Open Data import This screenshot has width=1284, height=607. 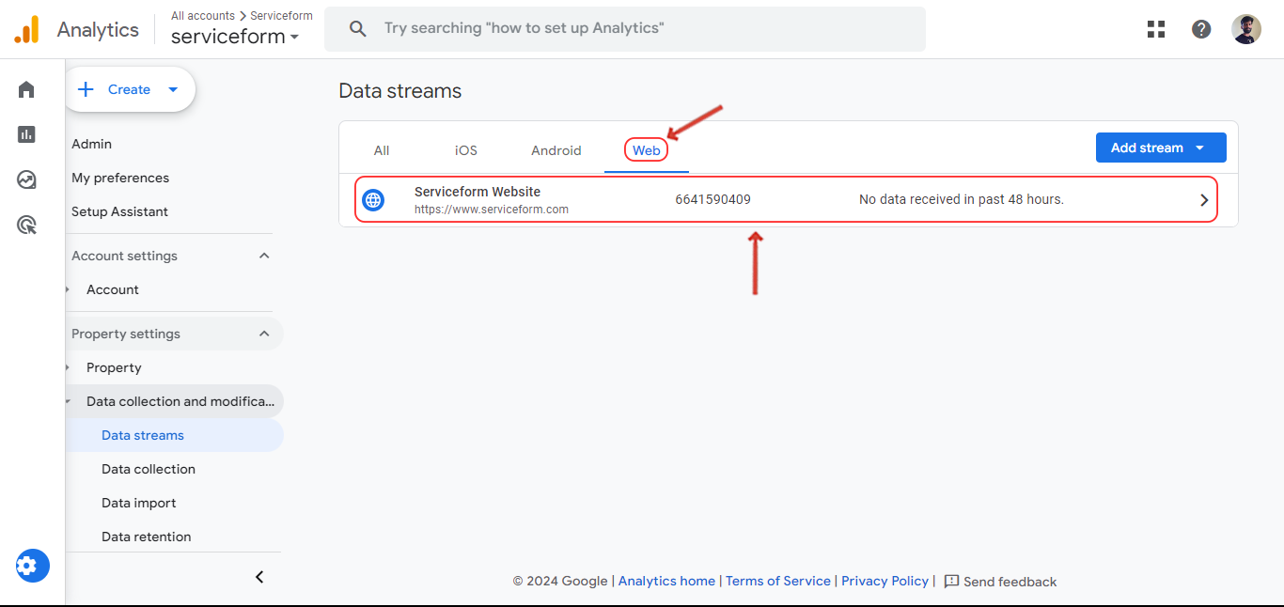coord(139,503)
